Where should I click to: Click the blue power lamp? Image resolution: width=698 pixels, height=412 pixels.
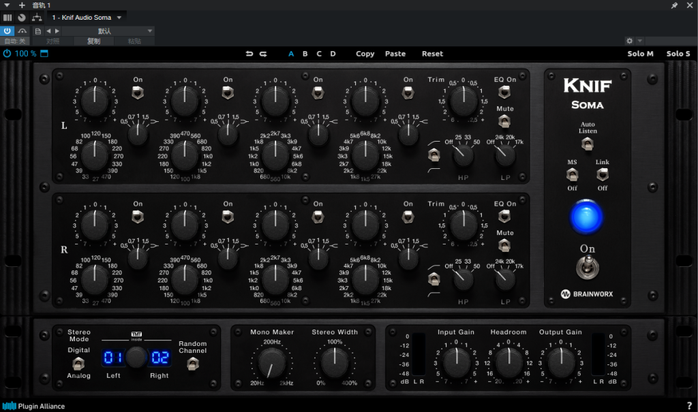tap(587, 217)
